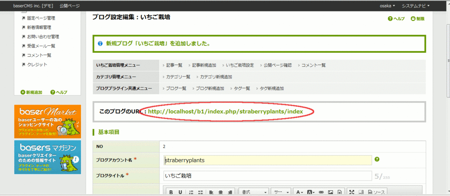450x196 pixels.
Task: Open the background color picker
Action: (311, 192)
